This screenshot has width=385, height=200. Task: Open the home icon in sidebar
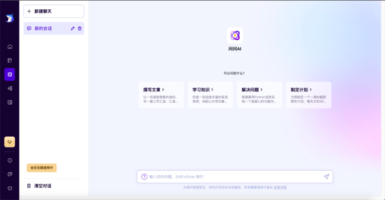[10, 46]
